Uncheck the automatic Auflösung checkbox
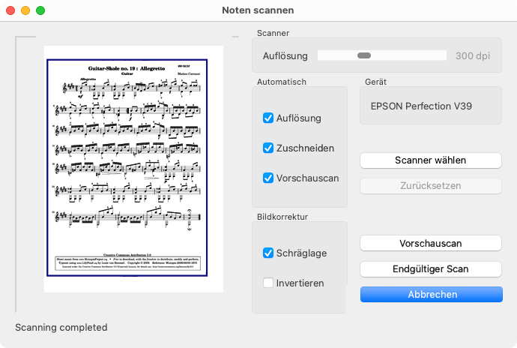 point(268,118)
